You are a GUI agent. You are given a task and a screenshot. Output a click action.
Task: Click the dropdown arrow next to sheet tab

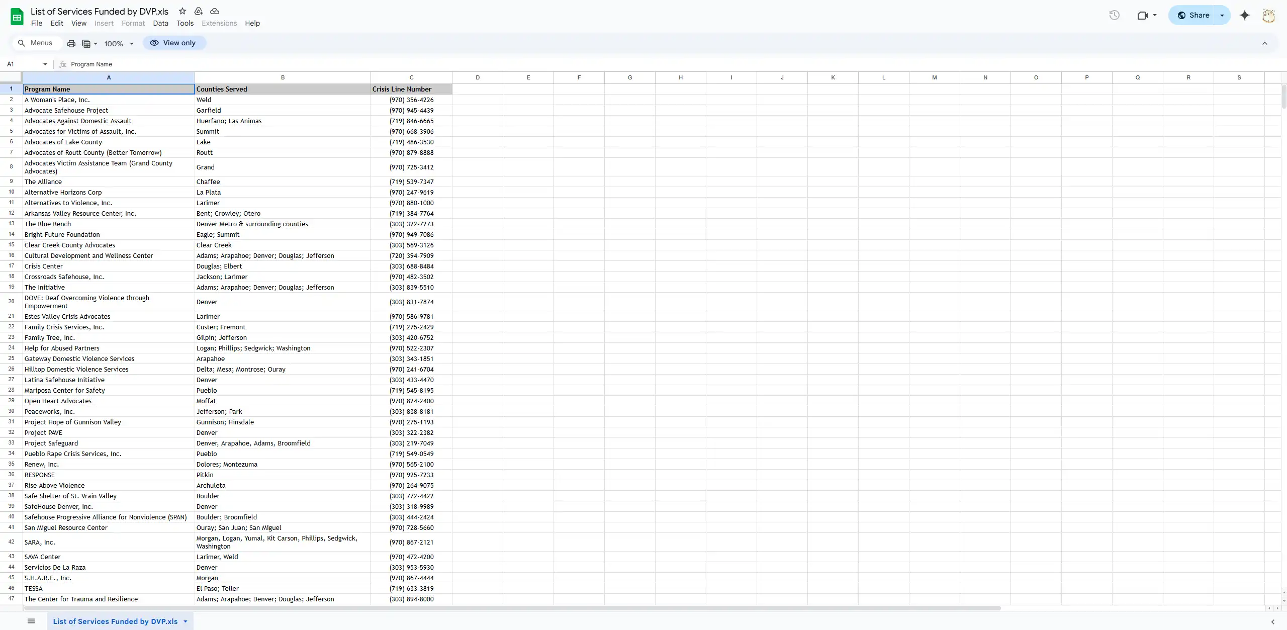click(186, 621)
